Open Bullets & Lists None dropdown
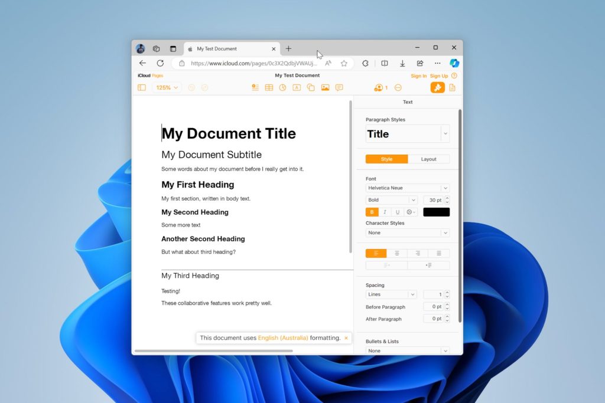This screenshot has width=605, height=403. click(x=408, y=350)
